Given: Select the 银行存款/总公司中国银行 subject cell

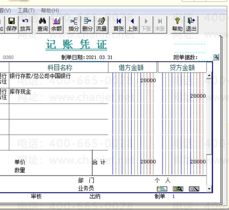Looking at the screenshot, I should [58, 80].
